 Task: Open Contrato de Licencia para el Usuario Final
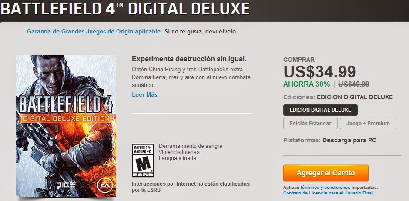pos(328,193)
